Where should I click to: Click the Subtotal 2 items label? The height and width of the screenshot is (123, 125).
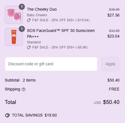(x=20, y=80)
